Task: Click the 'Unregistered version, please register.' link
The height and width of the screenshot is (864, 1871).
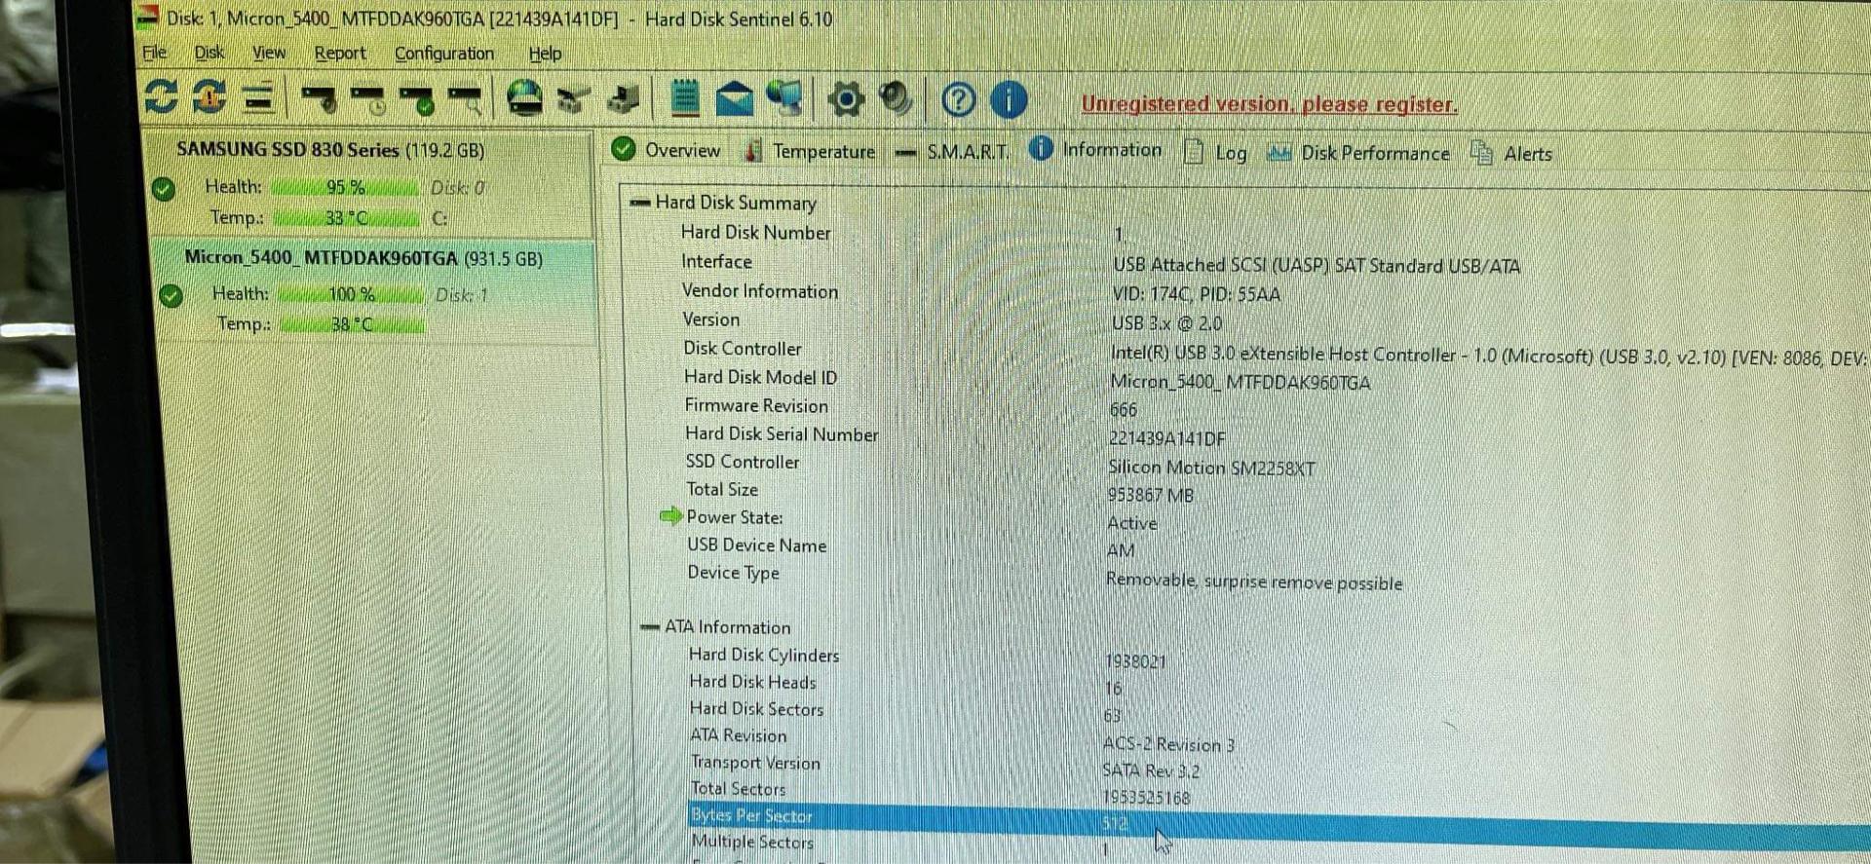Action: click(x=1270, y=104)
